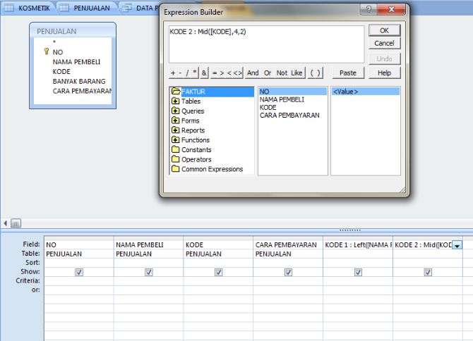Image resolution: width=473 pixels, height=341 pixels.
Task: Click the Paste button
Action: click(348, 73)
